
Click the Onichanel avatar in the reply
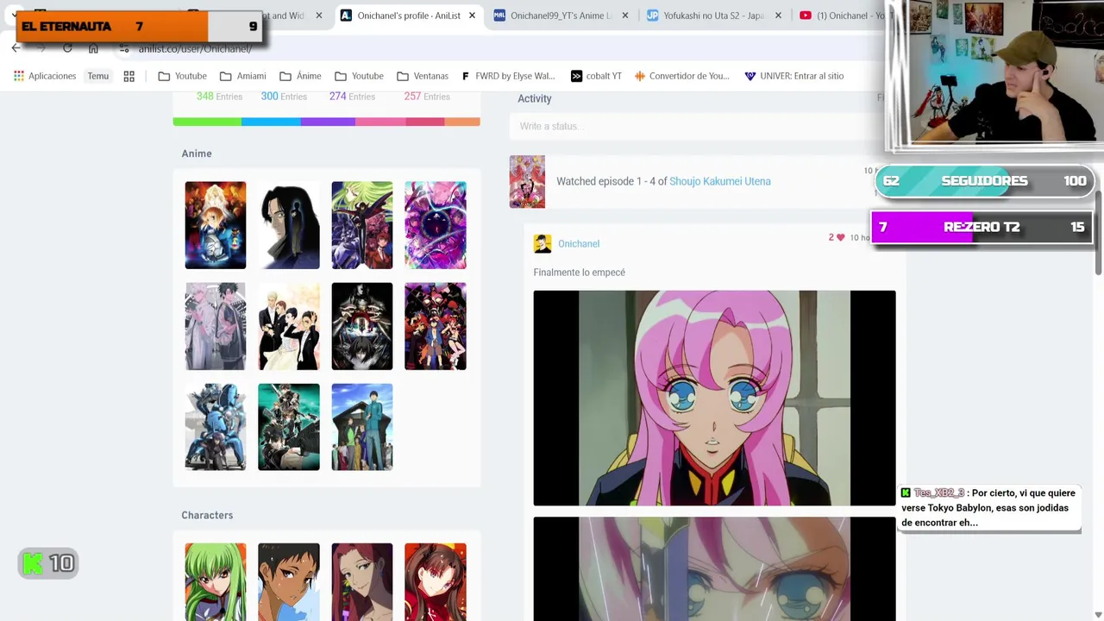tap(543, 244)
